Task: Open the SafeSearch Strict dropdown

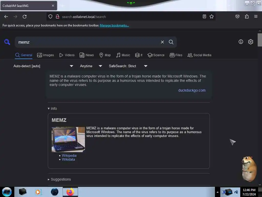Action: pyautogui.click(x=128, y=66)
